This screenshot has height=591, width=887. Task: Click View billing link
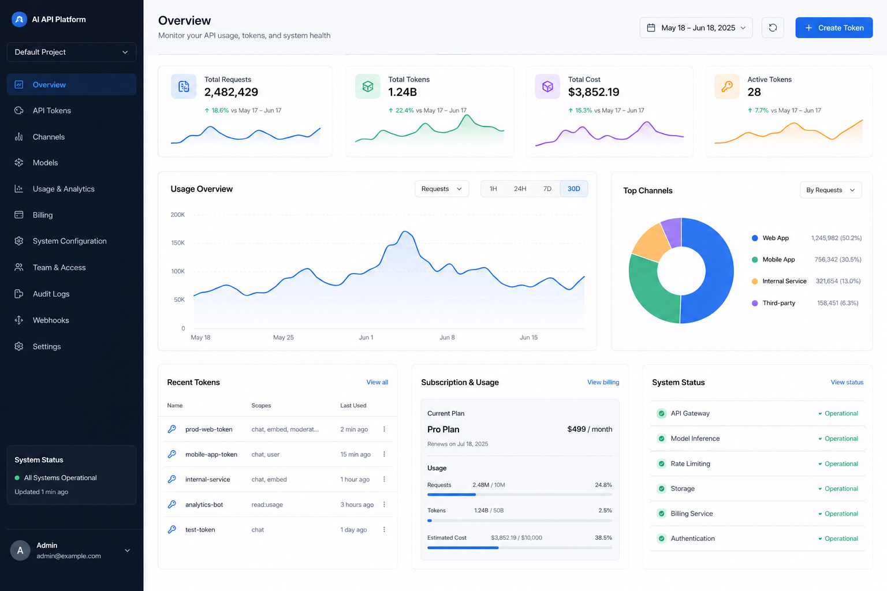tap(603, 382)
